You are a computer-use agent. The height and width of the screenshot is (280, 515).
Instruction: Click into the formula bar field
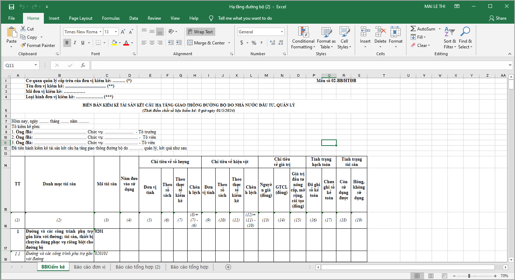click(298, 65)
